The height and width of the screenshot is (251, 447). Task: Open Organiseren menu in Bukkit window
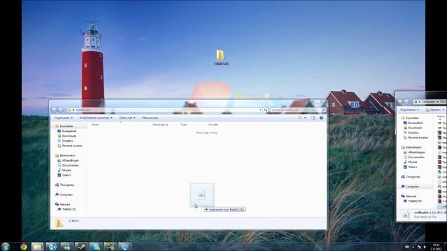(x=64, y=118)
